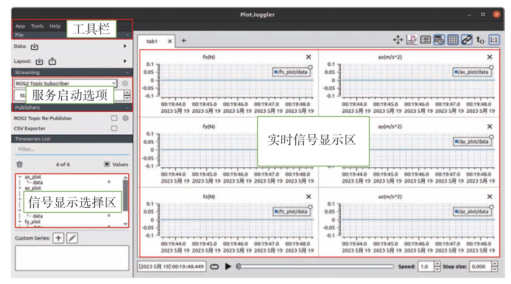Enable the CSV Exporter checkbox
The width and height of the screenshot is (511, 284).
pyautogui.click(x=114, y=129)
